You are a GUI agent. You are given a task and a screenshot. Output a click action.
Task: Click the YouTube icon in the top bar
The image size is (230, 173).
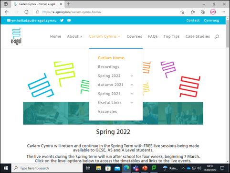pos(69,21)
